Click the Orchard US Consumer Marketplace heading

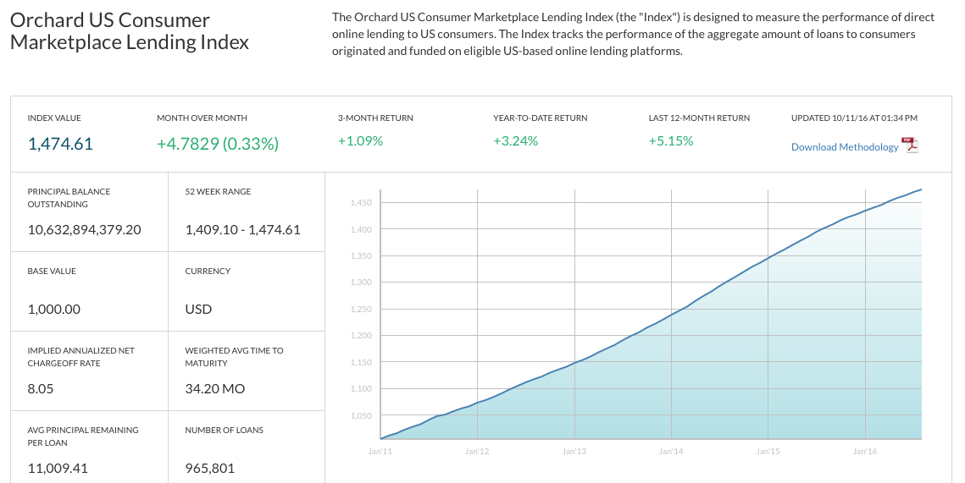tap(130, 30)
